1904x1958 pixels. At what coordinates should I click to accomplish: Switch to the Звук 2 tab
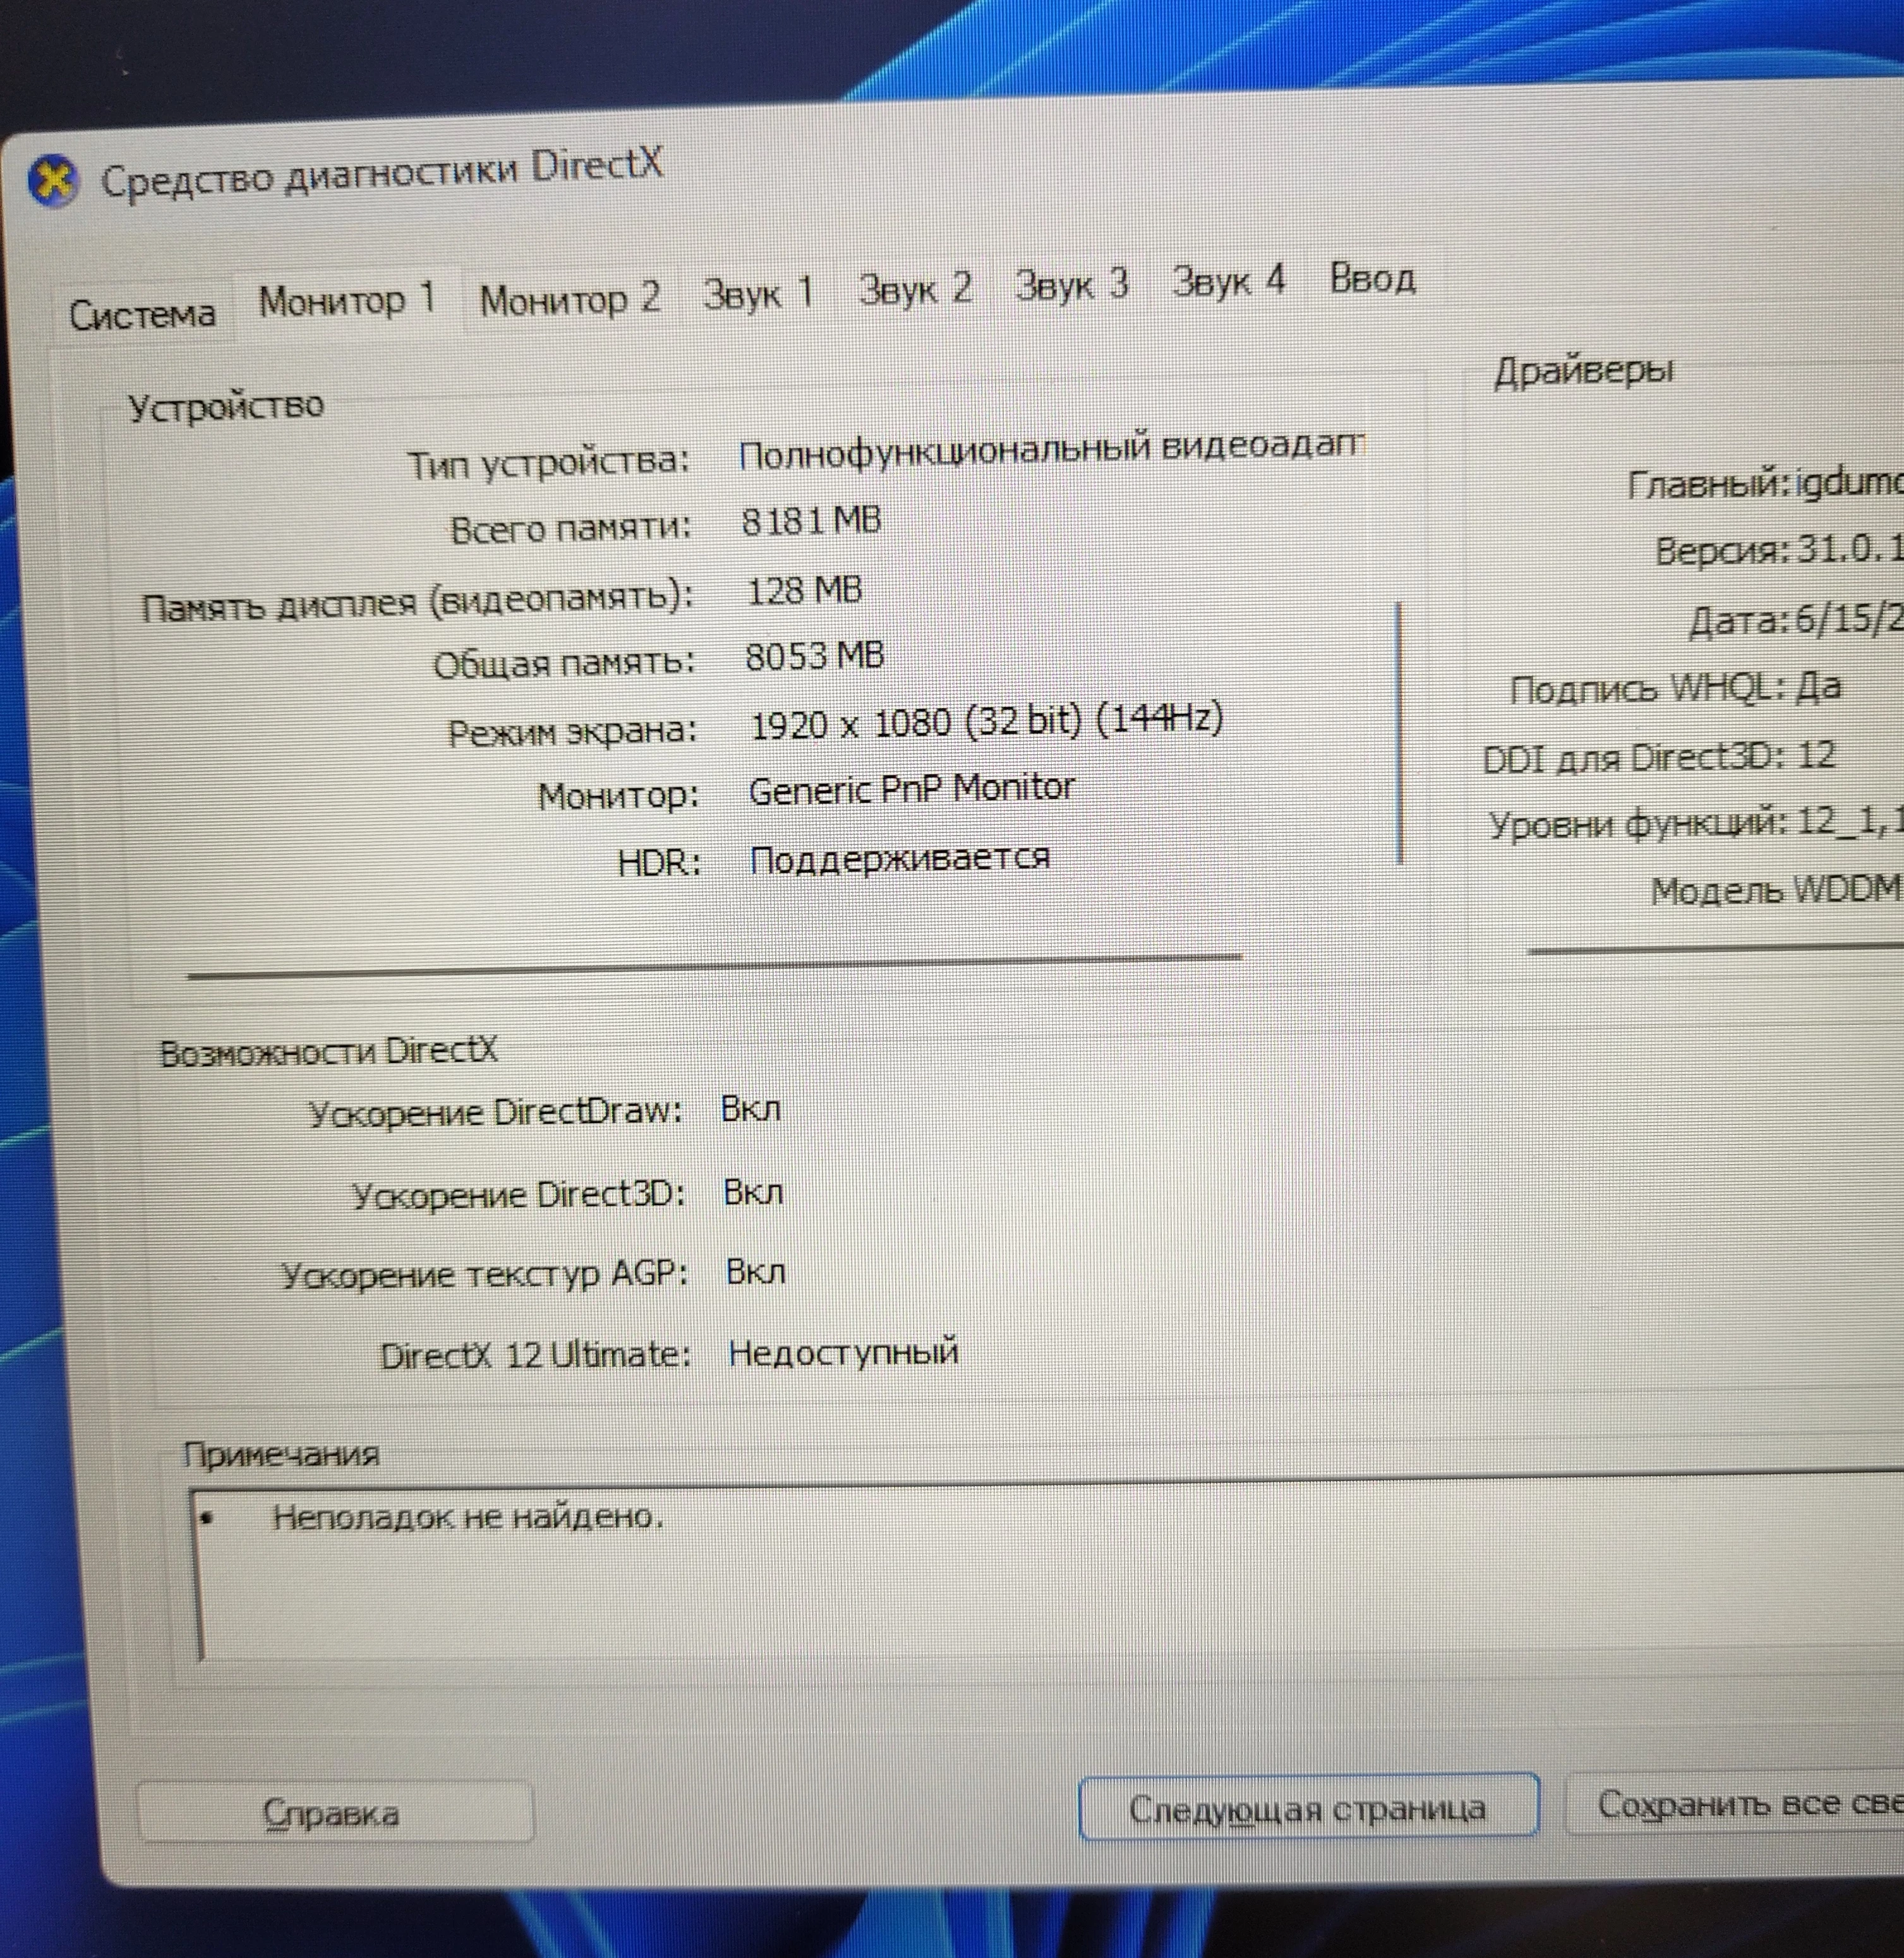(x=916, y=289)
